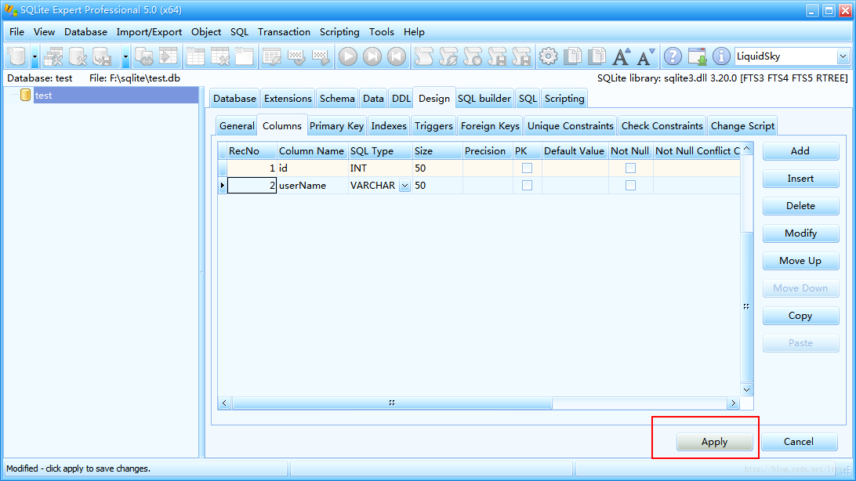856x481 pixels.
Task: Click the Add column button
Action: coord(800,151)
